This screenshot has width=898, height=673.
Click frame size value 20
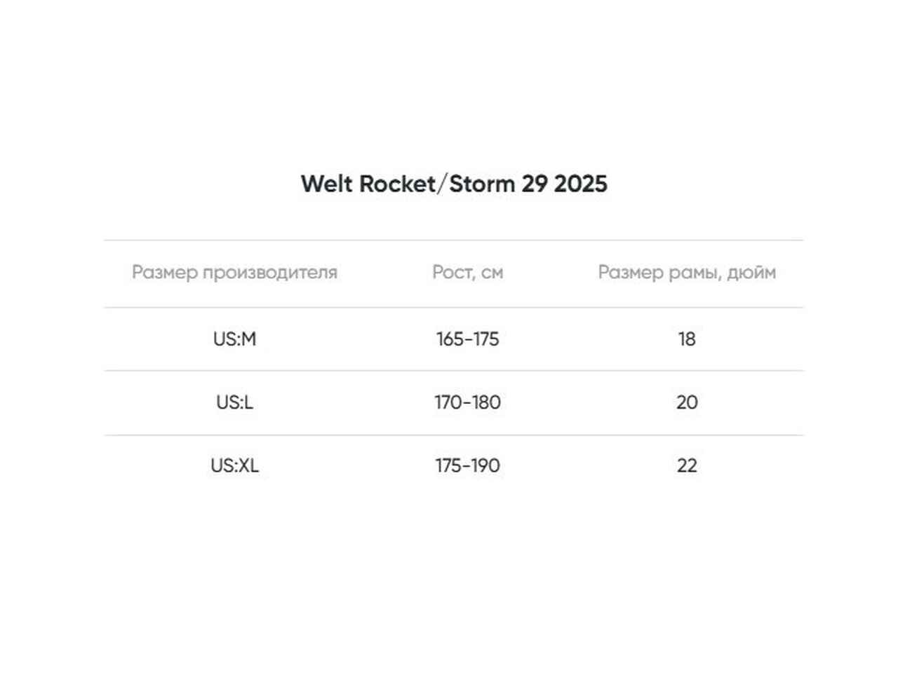click(687, 402)
